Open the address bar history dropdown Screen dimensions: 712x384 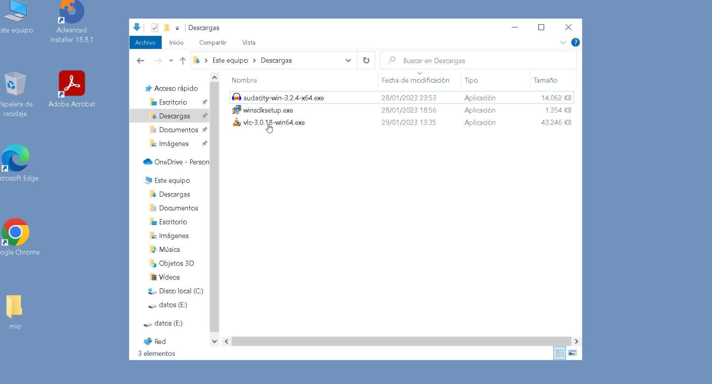tap(348, 60)
